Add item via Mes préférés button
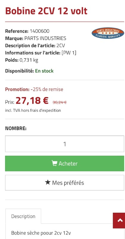The width and height of the screenshot is (125, 239). (x=64, y=183)
